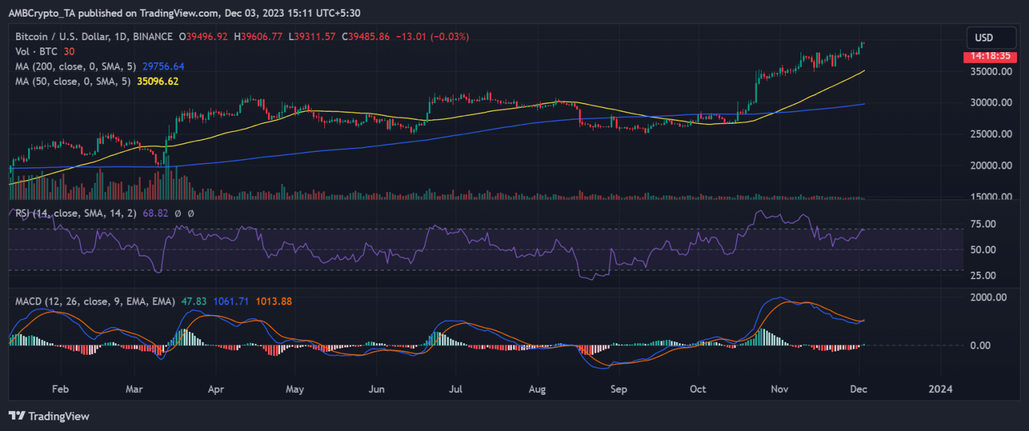This screenshot has width=1029, height=431.
Task: Click the yellow MA 50 value 35096.62
Action: [157, 81]
